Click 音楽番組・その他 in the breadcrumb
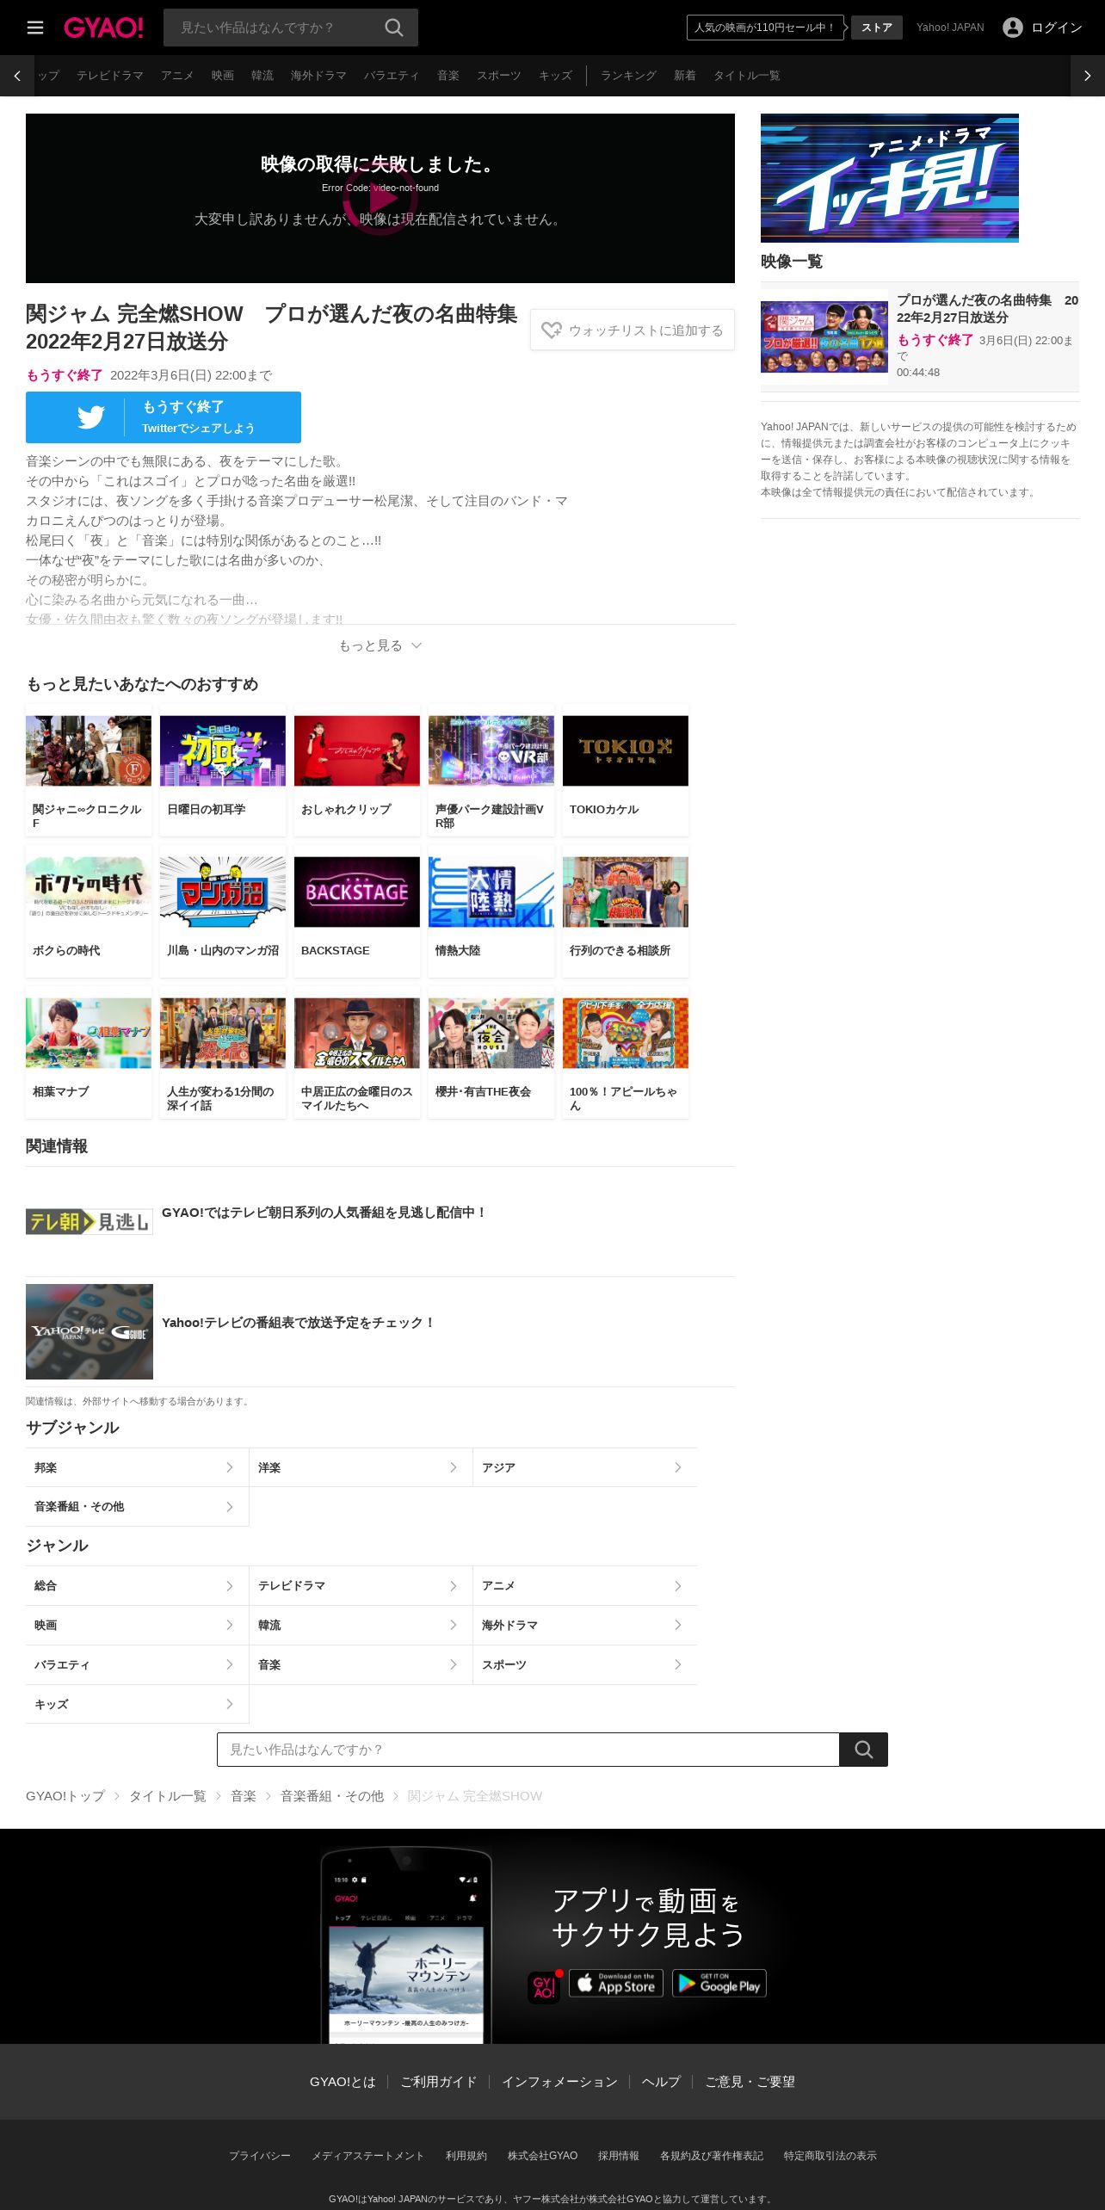This screenshot has width=1105, height=2210. coord(332,1796)
